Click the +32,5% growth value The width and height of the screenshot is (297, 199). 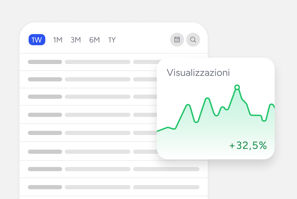(x=248, y=145)
